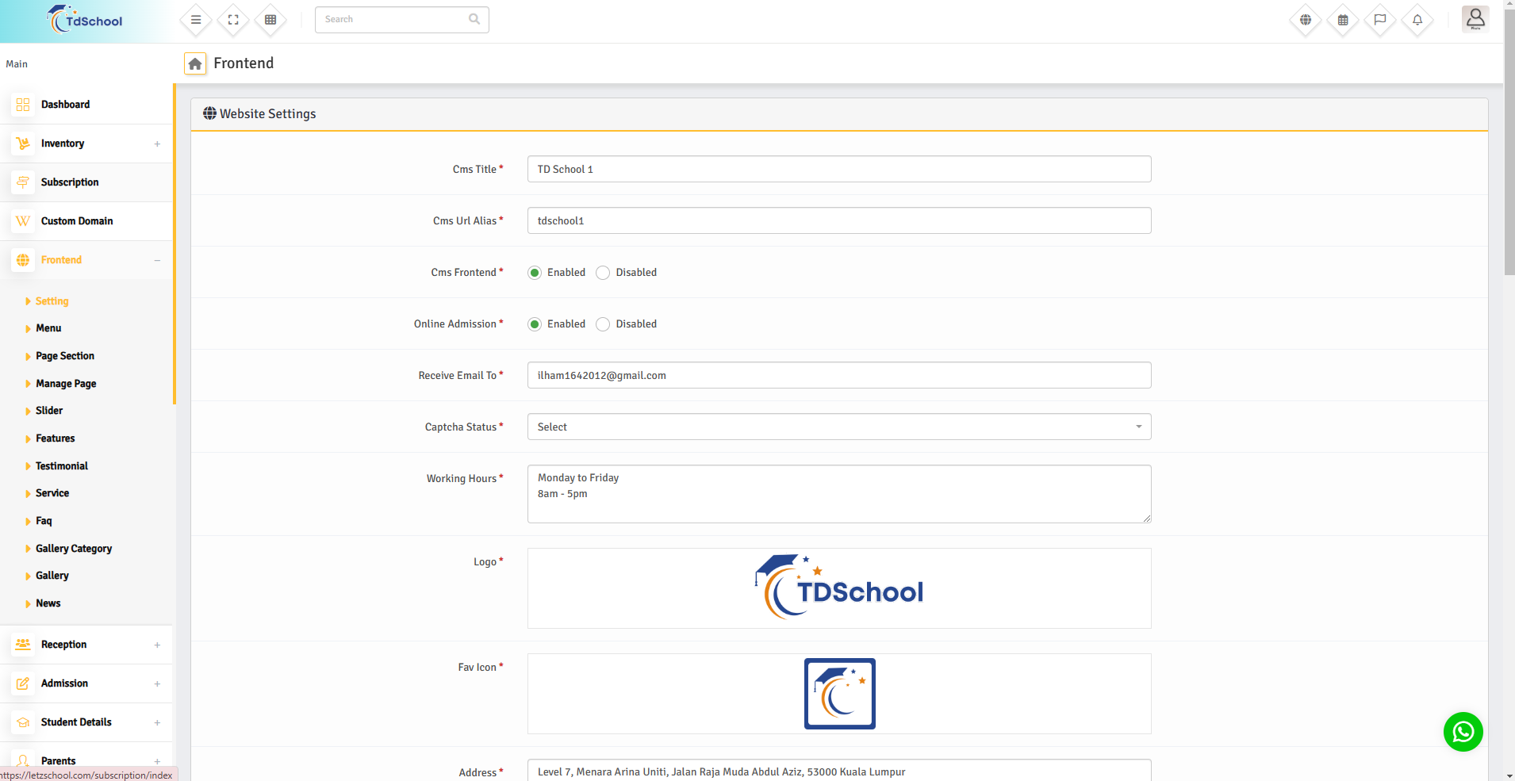Select Enabled for Online Admission

coord(535,324)
